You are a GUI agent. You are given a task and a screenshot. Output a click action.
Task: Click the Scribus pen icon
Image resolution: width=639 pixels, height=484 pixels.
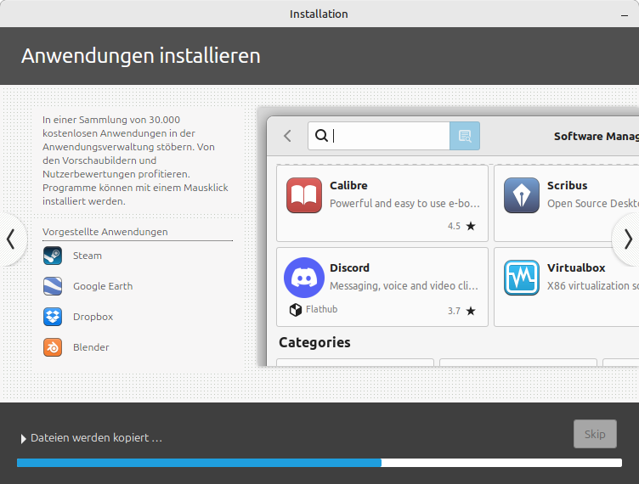522,195
